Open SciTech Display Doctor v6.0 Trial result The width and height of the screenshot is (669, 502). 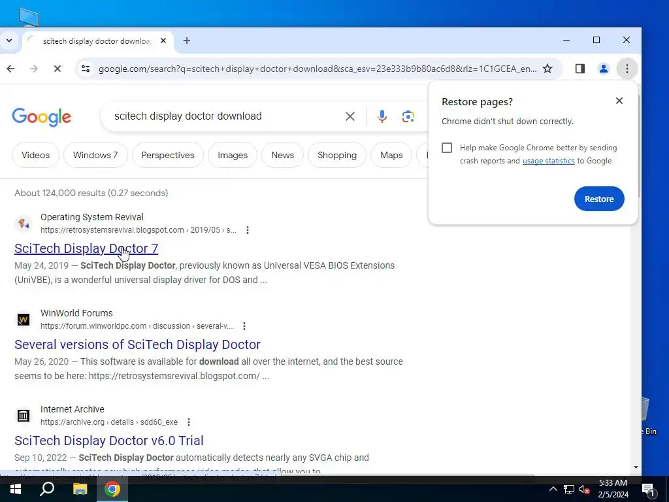click(109, 441)
